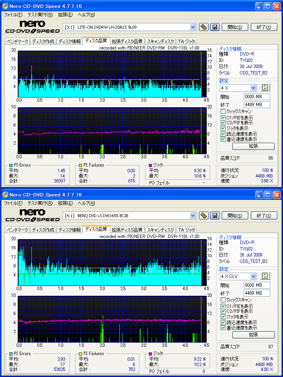Open ヘルプ(H) menu in BENQ window
Screen dimensions: 283x377
(87, 203)
